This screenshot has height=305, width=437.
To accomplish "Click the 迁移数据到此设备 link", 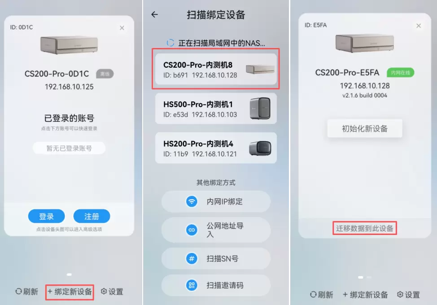I will click(x=364, y=228).
